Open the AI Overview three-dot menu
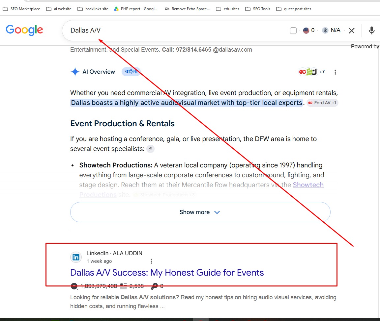 [x=335, y=72]
